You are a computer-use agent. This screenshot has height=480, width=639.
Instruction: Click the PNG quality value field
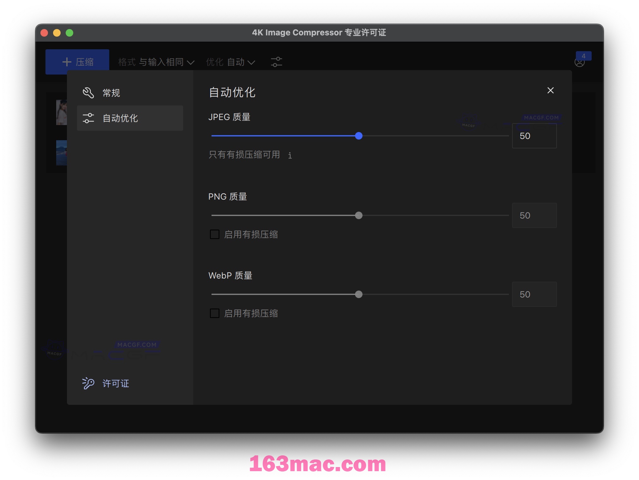point(534,215)
